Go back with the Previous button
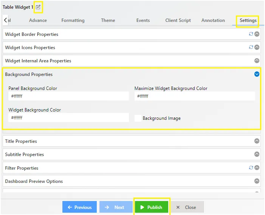Viewport: 265px width, 215px height. (x=79, y=207)
